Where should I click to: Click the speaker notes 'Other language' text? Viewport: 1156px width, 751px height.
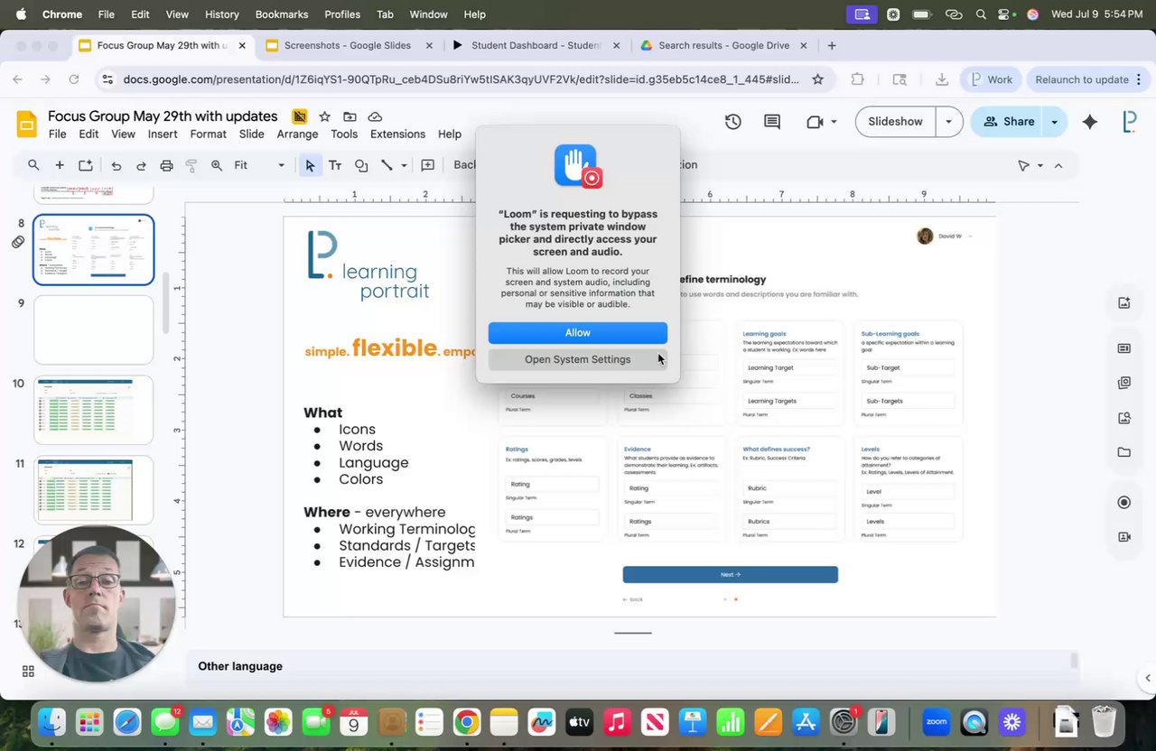[240, 666]
